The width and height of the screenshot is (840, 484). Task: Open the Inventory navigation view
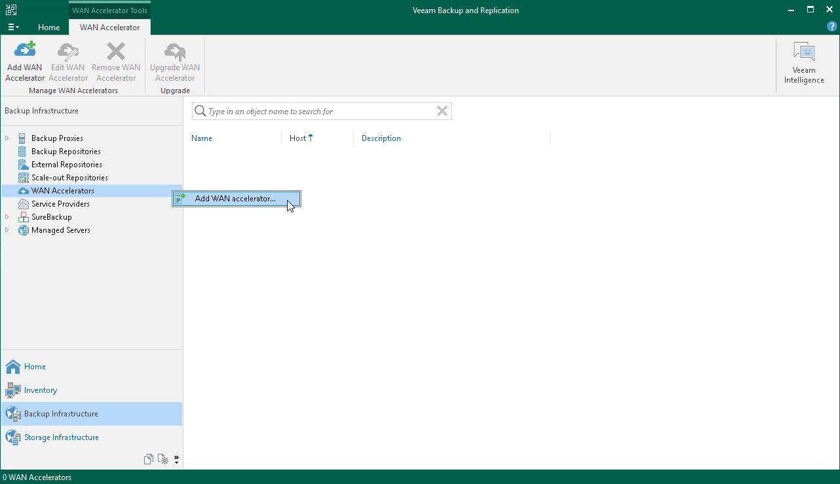click(x=91, y=390)
